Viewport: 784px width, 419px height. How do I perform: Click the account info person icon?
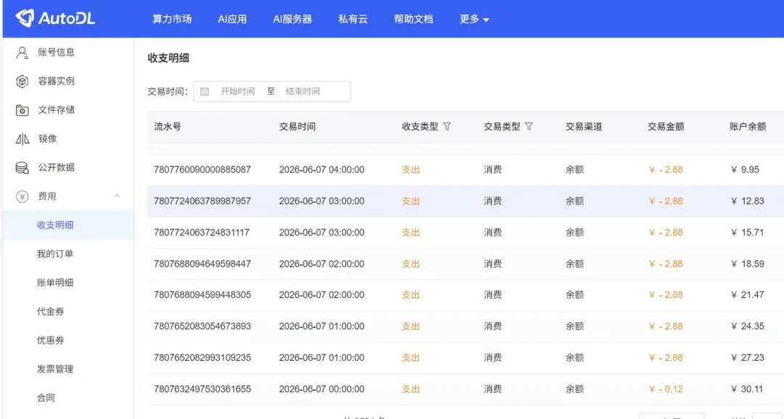coord(22,52)
